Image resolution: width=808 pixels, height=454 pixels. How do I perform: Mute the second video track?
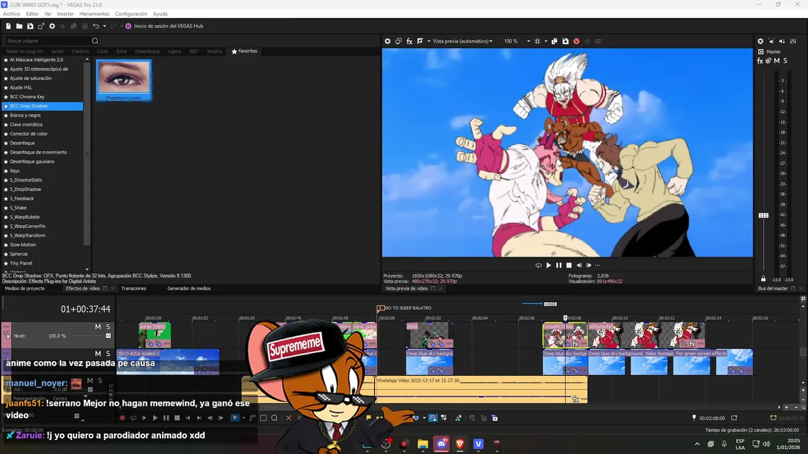click(98, 354)
